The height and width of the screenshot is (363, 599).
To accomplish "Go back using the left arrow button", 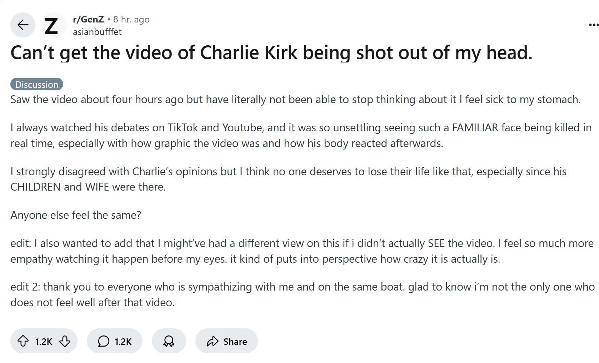I will pyautogui.click(x=23, y=25).
